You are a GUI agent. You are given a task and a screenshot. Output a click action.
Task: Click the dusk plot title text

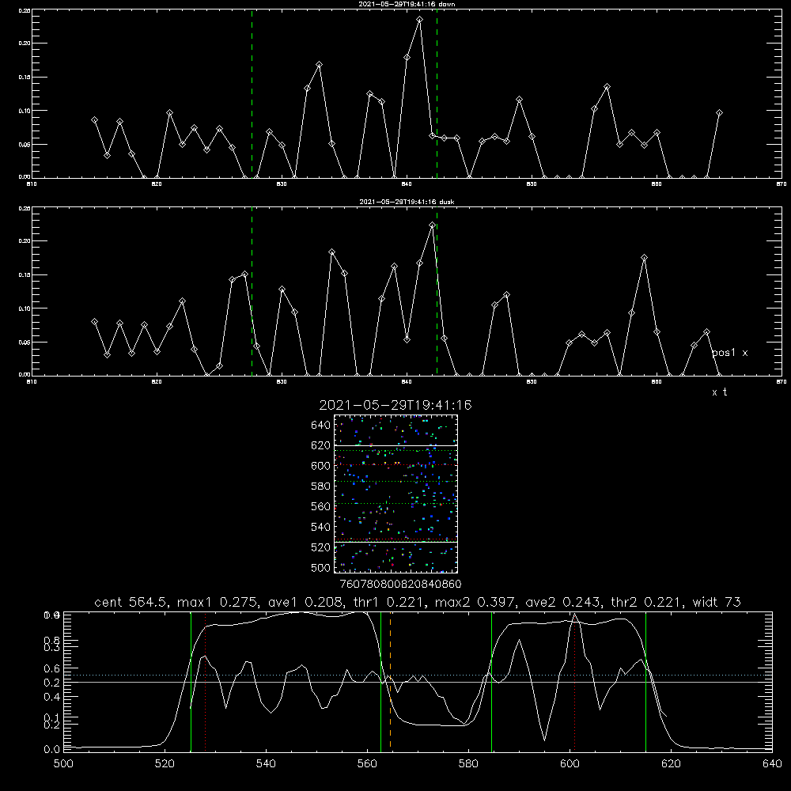(407, 202)
